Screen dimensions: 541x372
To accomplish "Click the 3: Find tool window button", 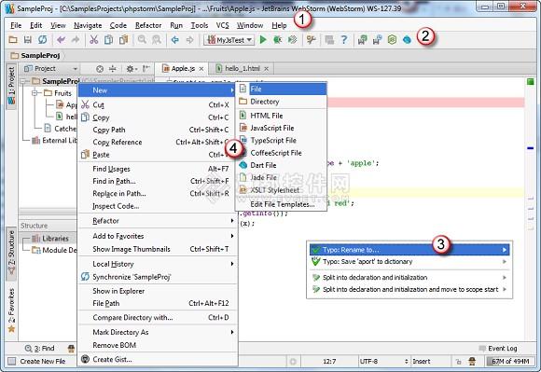I will point(40,348).
